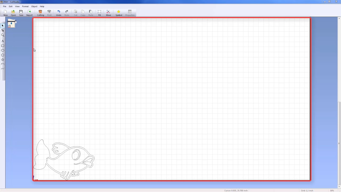Click the vertical scrollbar thumb
The image size is (341, 192).
pyautogui.click(x=339, y=143)
